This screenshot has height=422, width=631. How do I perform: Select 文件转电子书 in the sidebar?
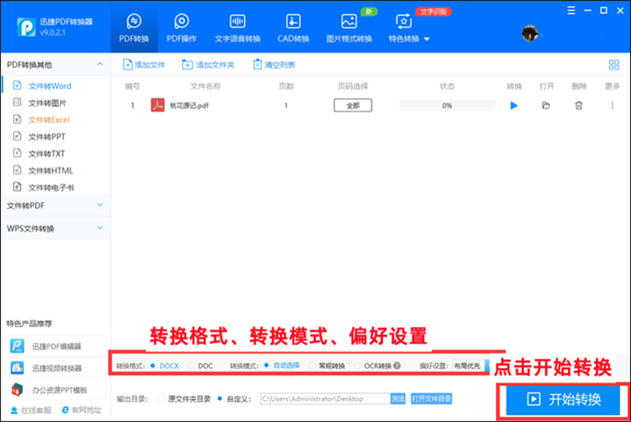coord(51,188)
